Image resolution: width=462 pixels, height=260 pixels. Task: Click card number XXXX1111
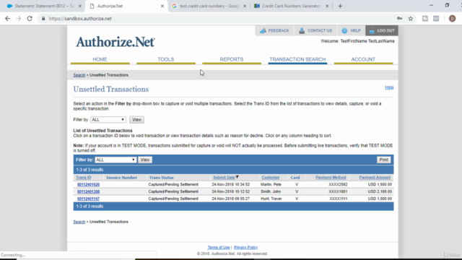coord(339,199)
